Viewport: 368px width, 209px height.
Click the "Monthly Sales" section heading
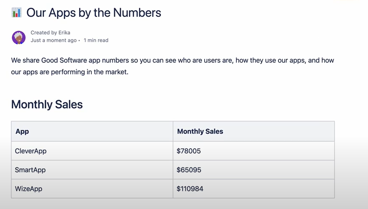point(47,104)
